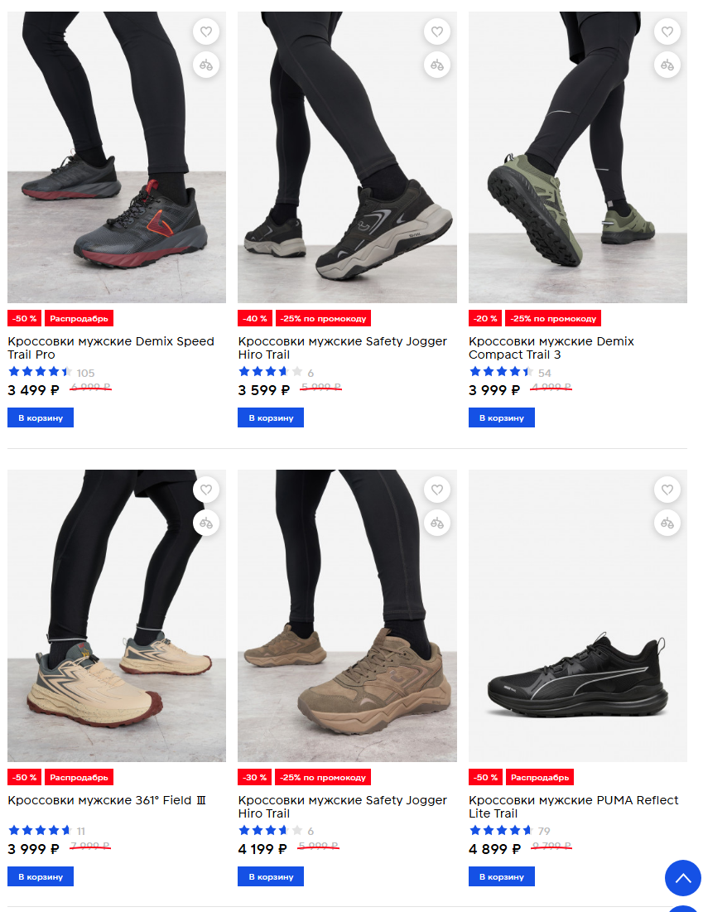Open the brown Safety Jogger Hiro Trail photo
This screenshot has height=912, width=703.
tap(347, 615)
